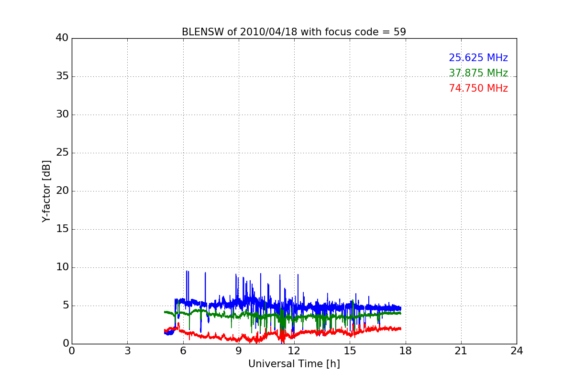
Task: Select the red 74.750 MHz legend label
Action: 478,88
